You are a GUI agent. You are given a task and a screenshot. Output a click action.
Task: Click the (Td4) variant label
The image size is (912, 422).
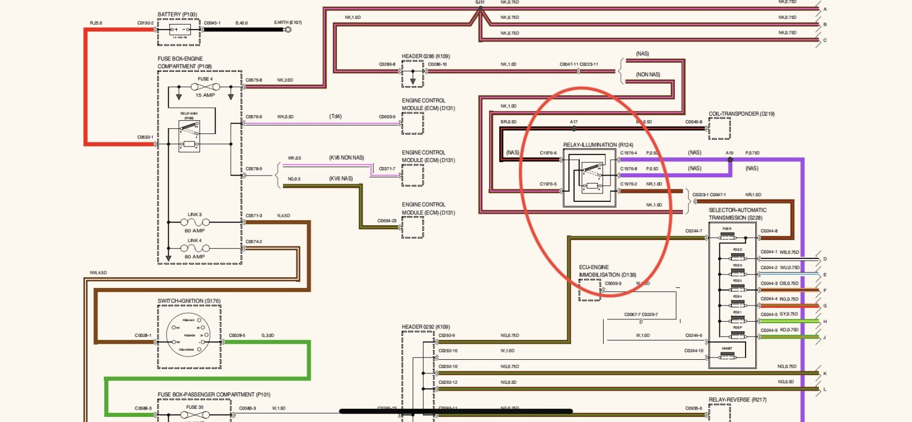click(335, 116)
